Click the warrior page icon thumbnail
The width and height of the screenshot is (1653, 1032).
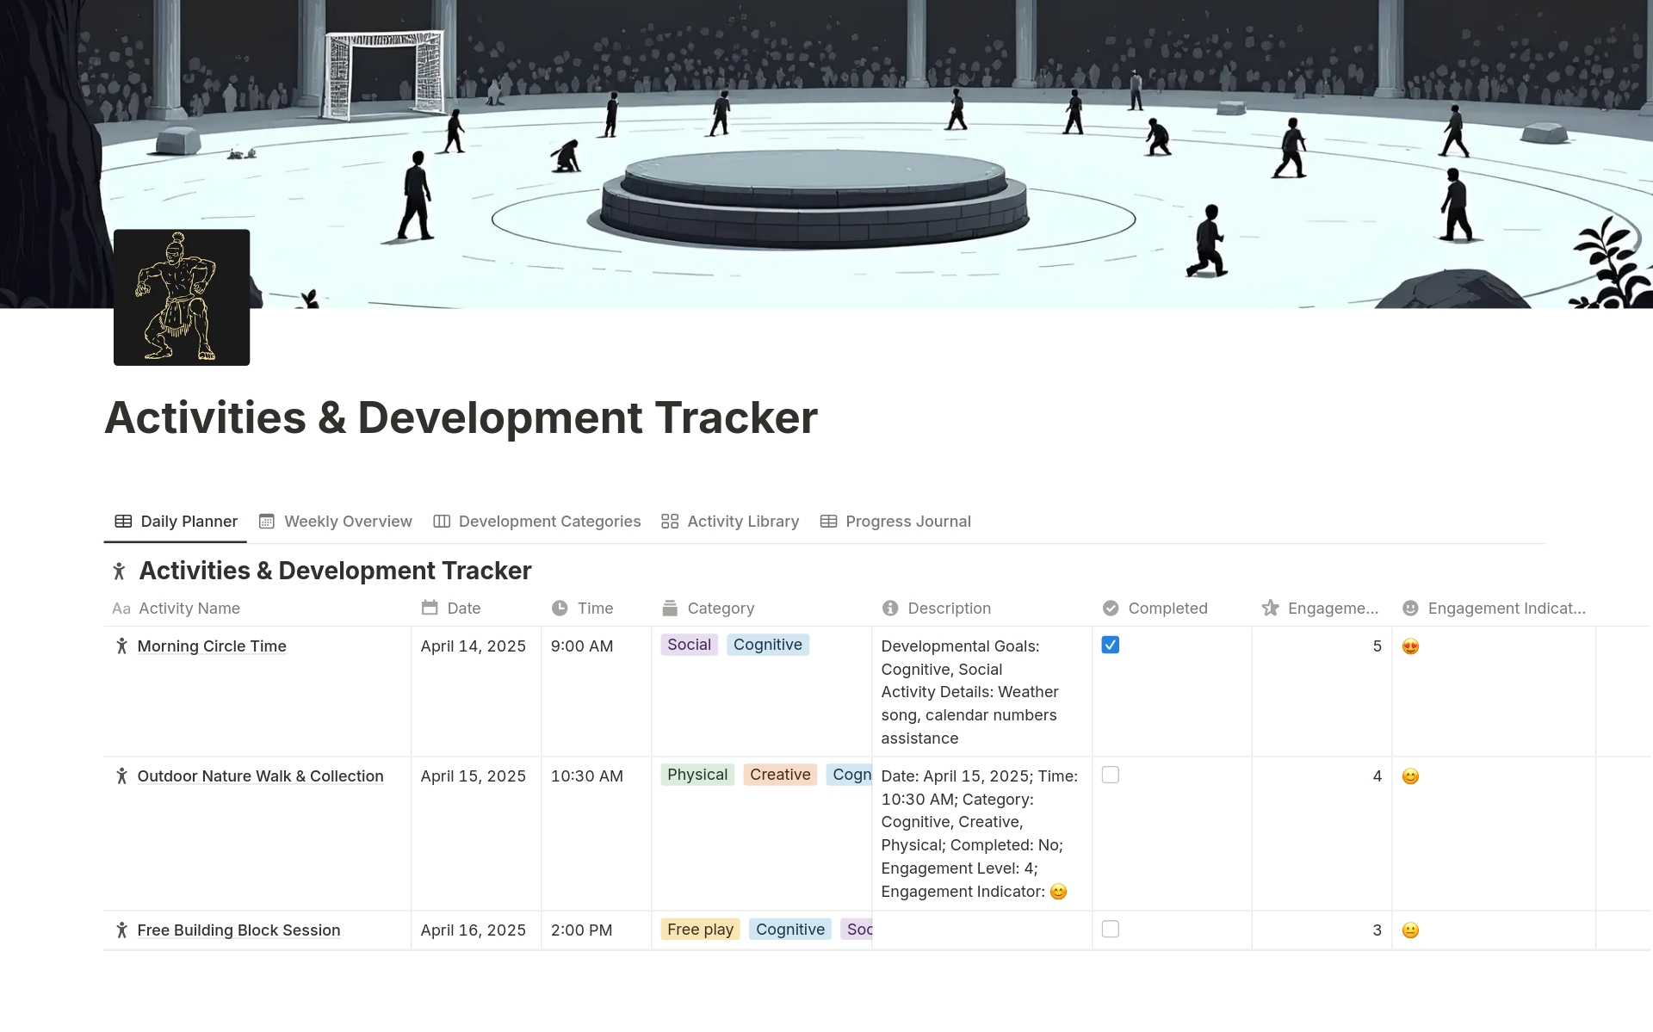[x=182, y=297]
